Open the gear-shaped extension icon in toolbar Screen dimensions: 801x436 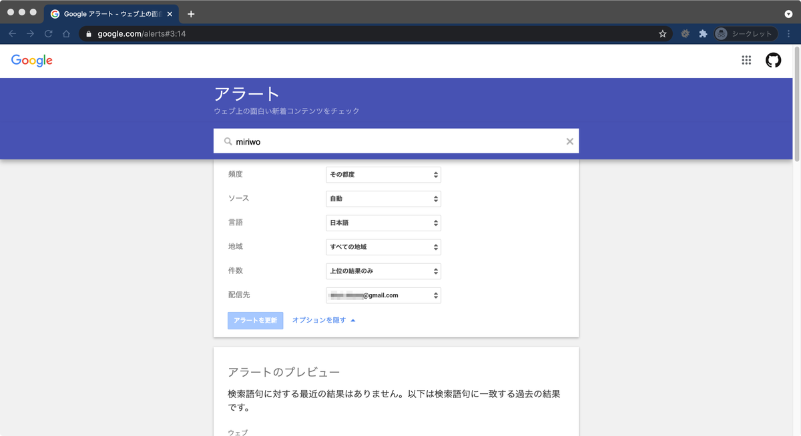coord(685,33)
